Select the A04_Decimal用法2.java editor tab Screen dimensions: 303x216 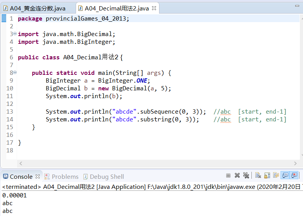(x=117, y=9)
